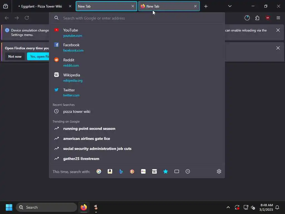
Task: Close the Eggplant - Pizza Tower Wiki tab
Action: tap(70, 6)
